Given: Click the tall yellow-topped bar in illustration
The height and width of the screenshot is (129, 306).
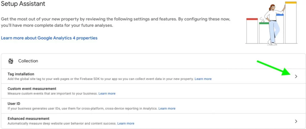Looking at the screenshot, I should [x=291, y=22].
